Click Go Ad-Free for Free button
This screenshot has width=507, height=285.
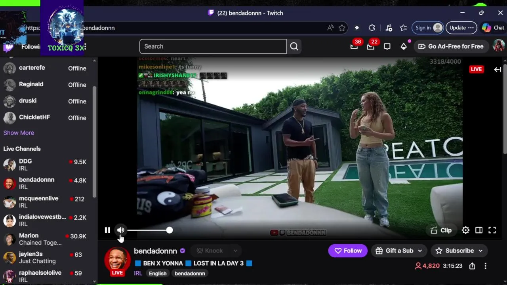[451, 46]
